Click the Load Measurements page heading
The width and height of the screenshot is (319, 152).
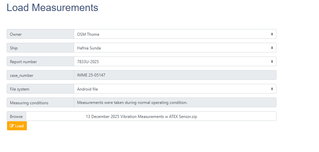[52, 8]
